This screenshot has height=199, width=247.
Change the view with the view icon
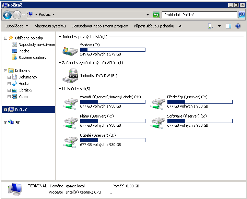(211, 26)
